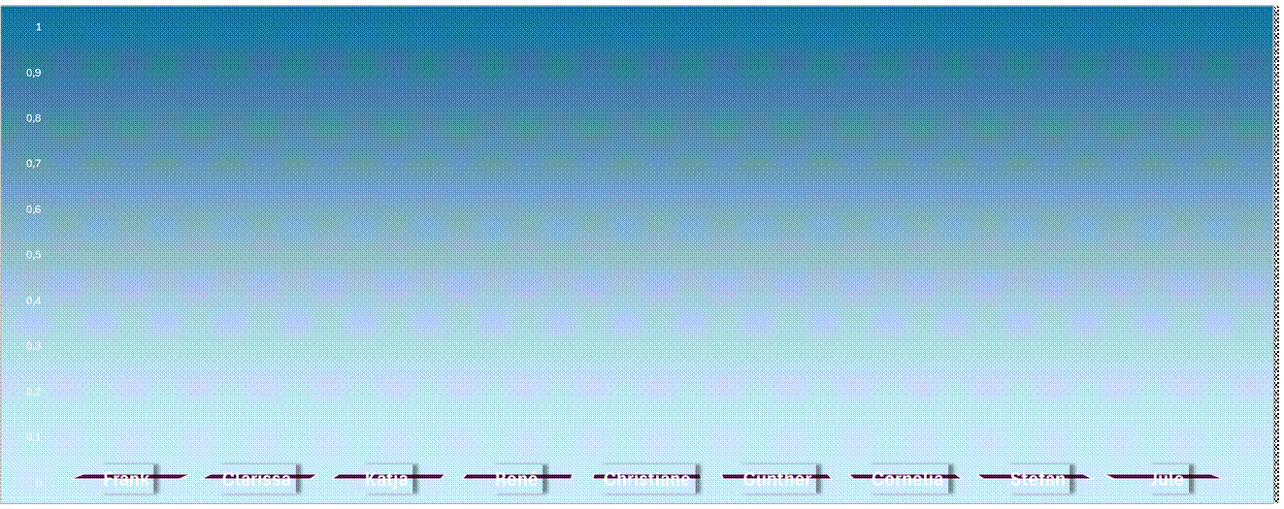Select the 0,7 vertical axis tick label
The image size is (1284, 509).
pyautogui.click(x=34, y=164)
